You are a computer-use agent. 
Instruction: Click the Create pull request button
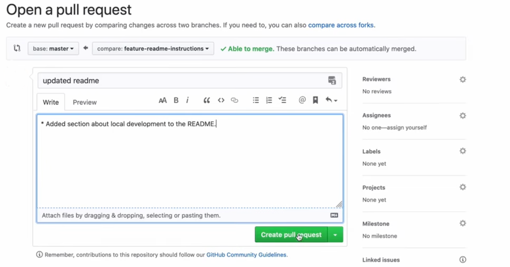tap(291, 235)
